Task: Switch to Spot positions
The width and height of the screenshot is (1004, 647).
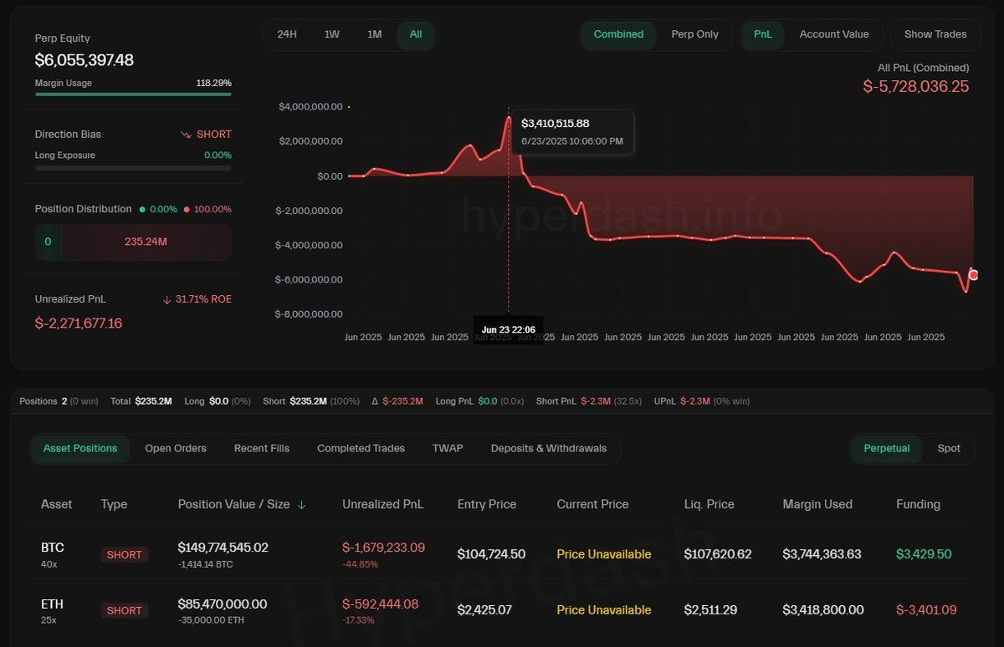Action: (x=949, y=448)
